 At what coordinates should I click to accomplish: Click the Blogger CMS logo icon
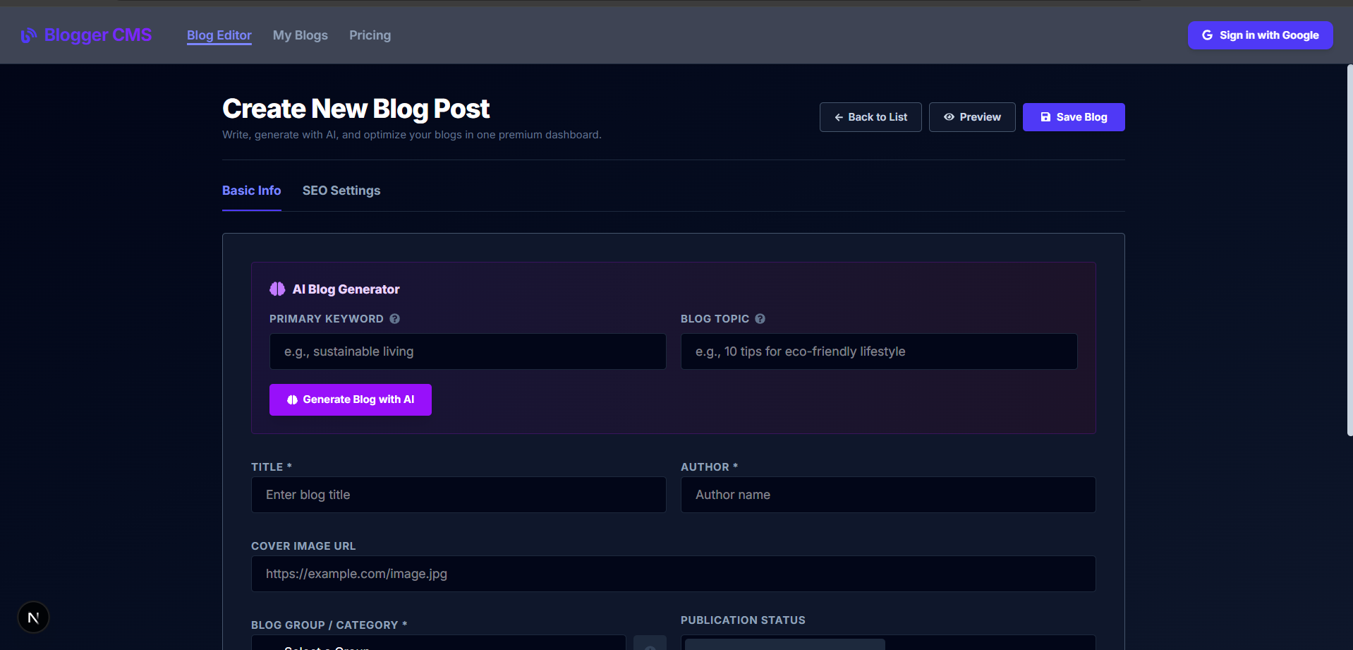[28, 35]
